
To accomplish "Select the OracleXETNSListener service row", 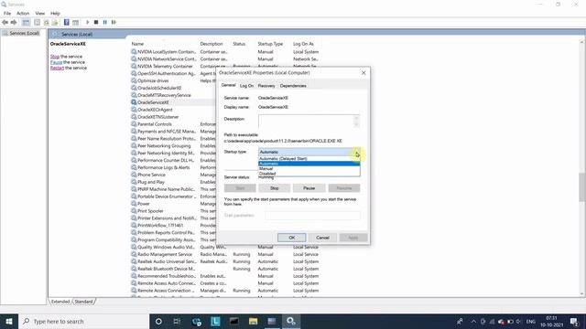I will 158,117.
